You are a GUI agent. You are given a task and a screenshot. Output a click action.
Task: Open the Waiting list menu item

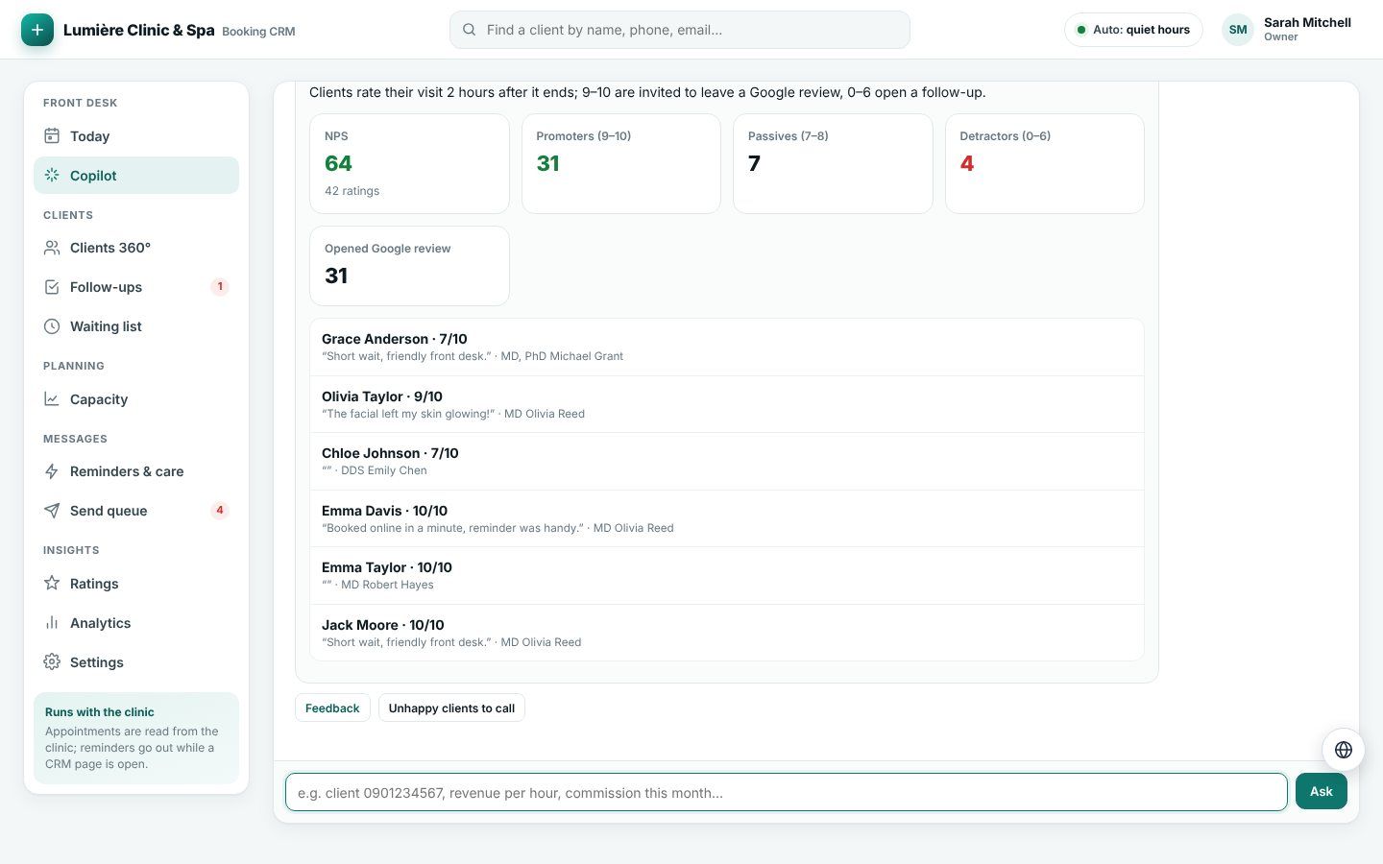pos(136,326)
